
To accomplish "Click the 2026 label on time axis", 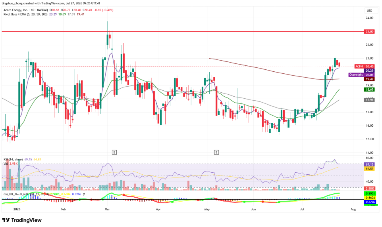I will [17, 209].
